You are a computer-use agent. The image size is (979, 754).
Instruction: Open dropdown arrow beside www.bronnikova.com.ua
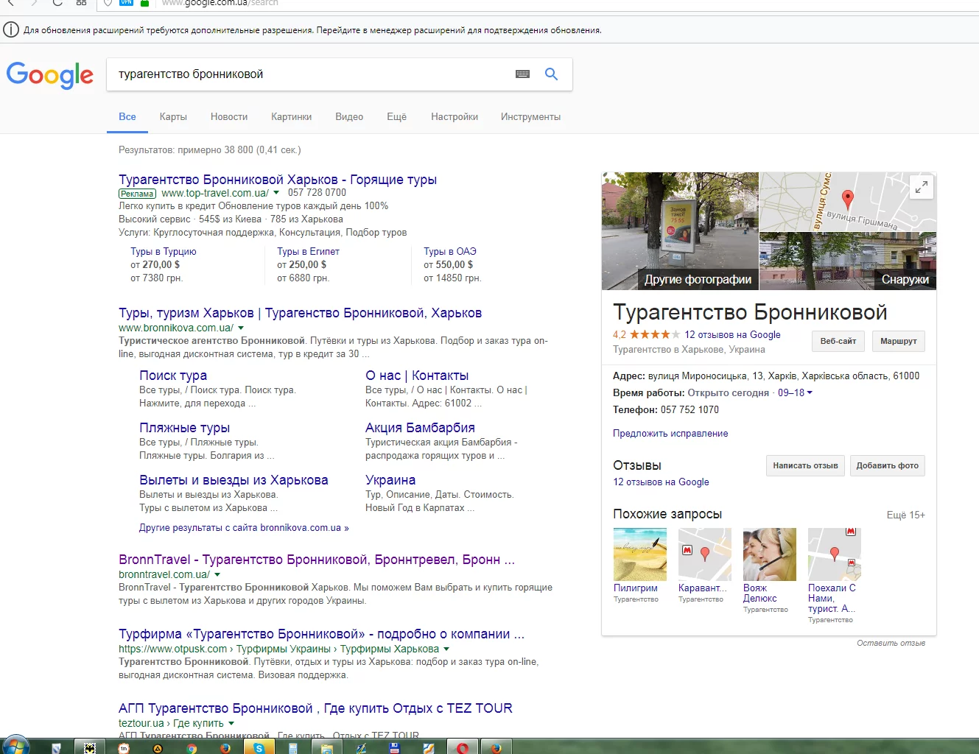pyautogui.click(x=241, y=328)
